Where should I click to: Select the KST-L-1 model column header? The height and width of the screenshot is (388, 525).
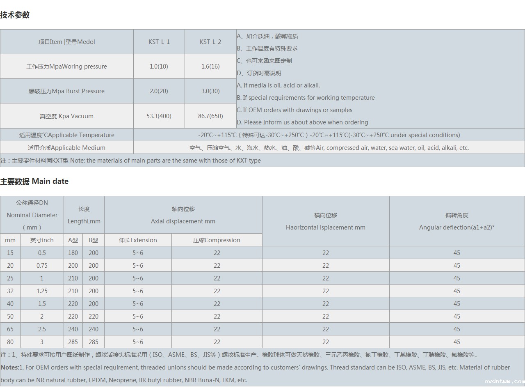[x=159, y=42]
